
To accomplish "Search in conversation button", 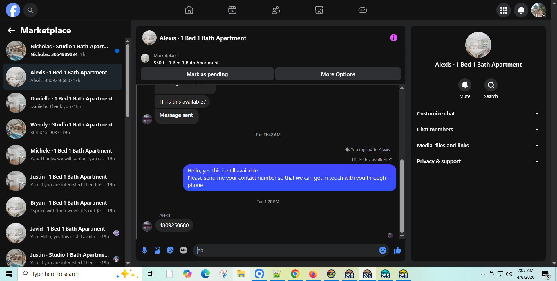I will tap(491, 85).
